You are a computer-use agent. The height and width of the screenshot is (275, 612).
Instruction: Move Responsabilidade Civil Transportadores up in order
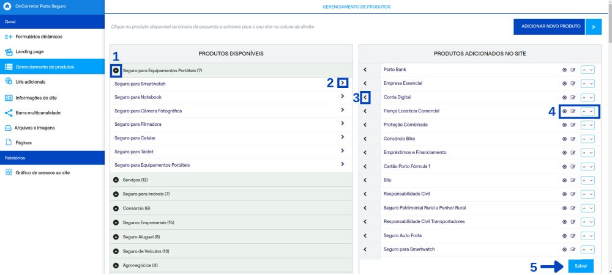tap(584, 222)
